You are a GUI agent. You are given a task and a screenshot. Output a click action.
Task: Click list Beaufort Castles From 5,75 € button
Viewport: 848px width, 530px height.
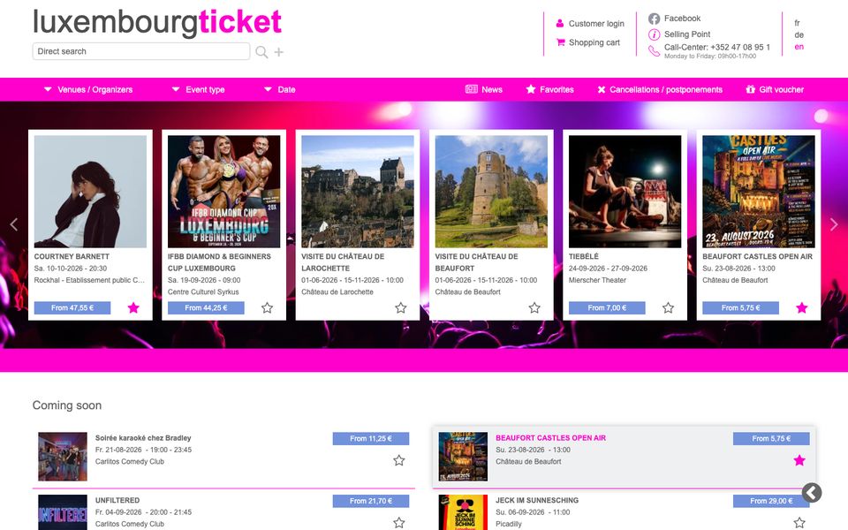pos(771,439)
